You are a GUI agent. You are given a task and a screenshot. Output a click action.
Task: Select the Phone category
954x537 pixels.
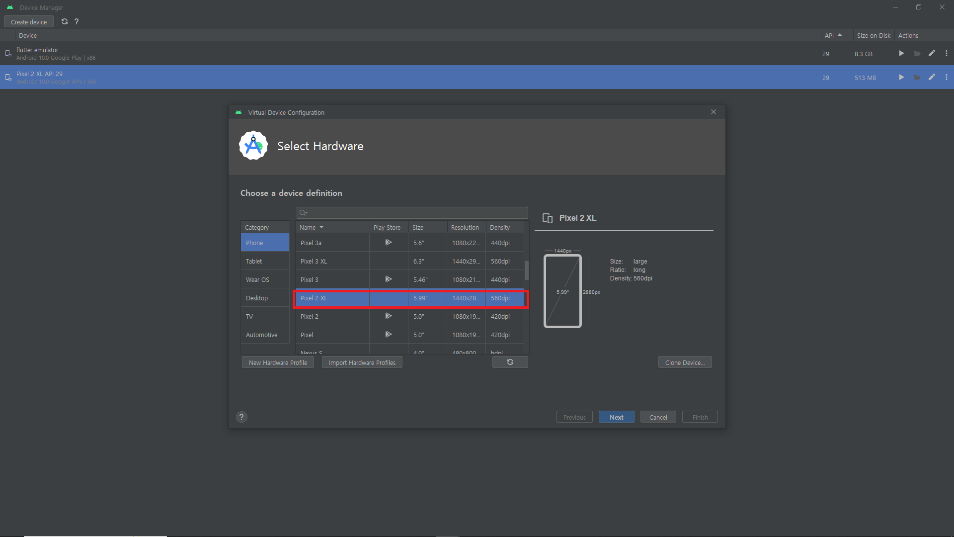point(265,243)
